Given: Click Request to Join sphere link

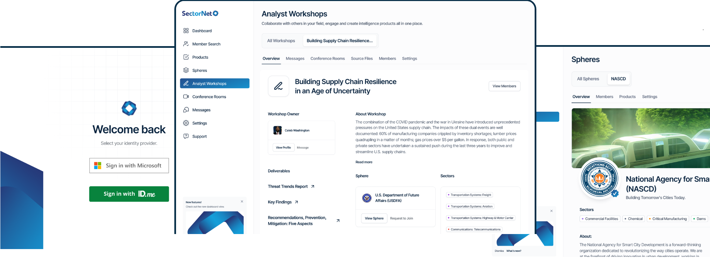Looking at the screenshot, I should click(401, 218).
